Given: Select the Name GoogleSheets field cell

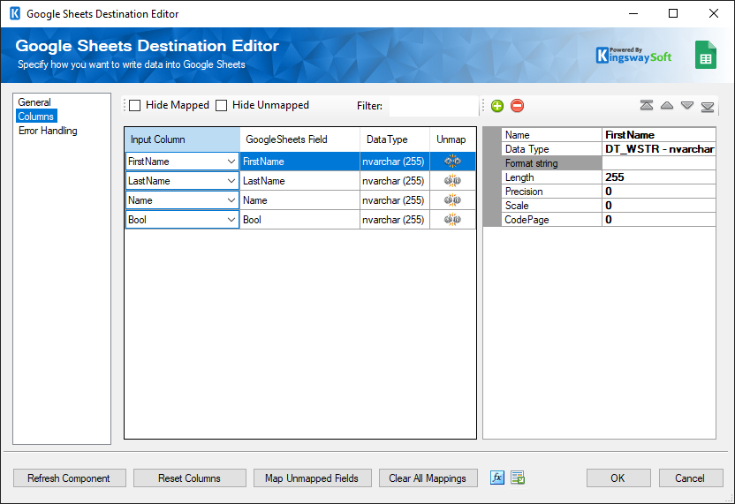Looking at the screenshot, I should point(300,200).
